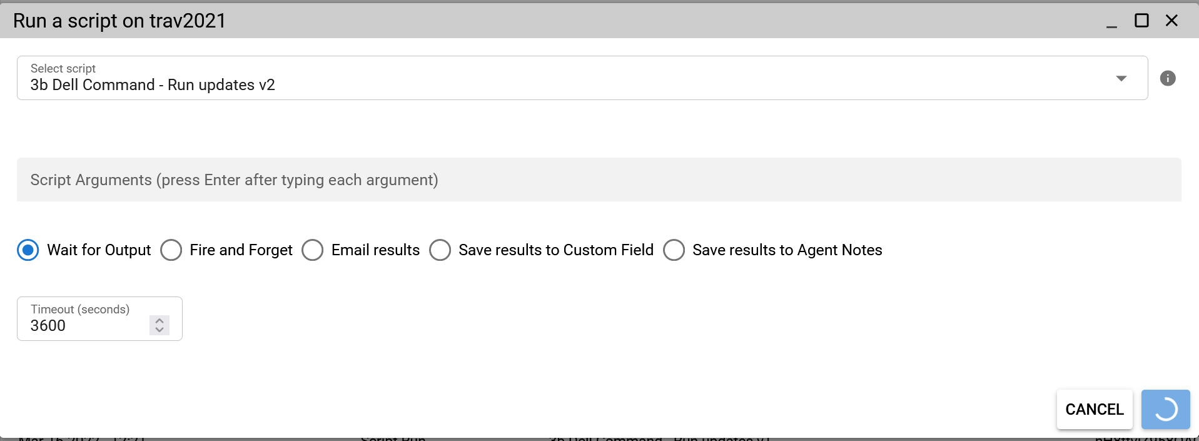Select the 3600 timeout value

(48, 325)
